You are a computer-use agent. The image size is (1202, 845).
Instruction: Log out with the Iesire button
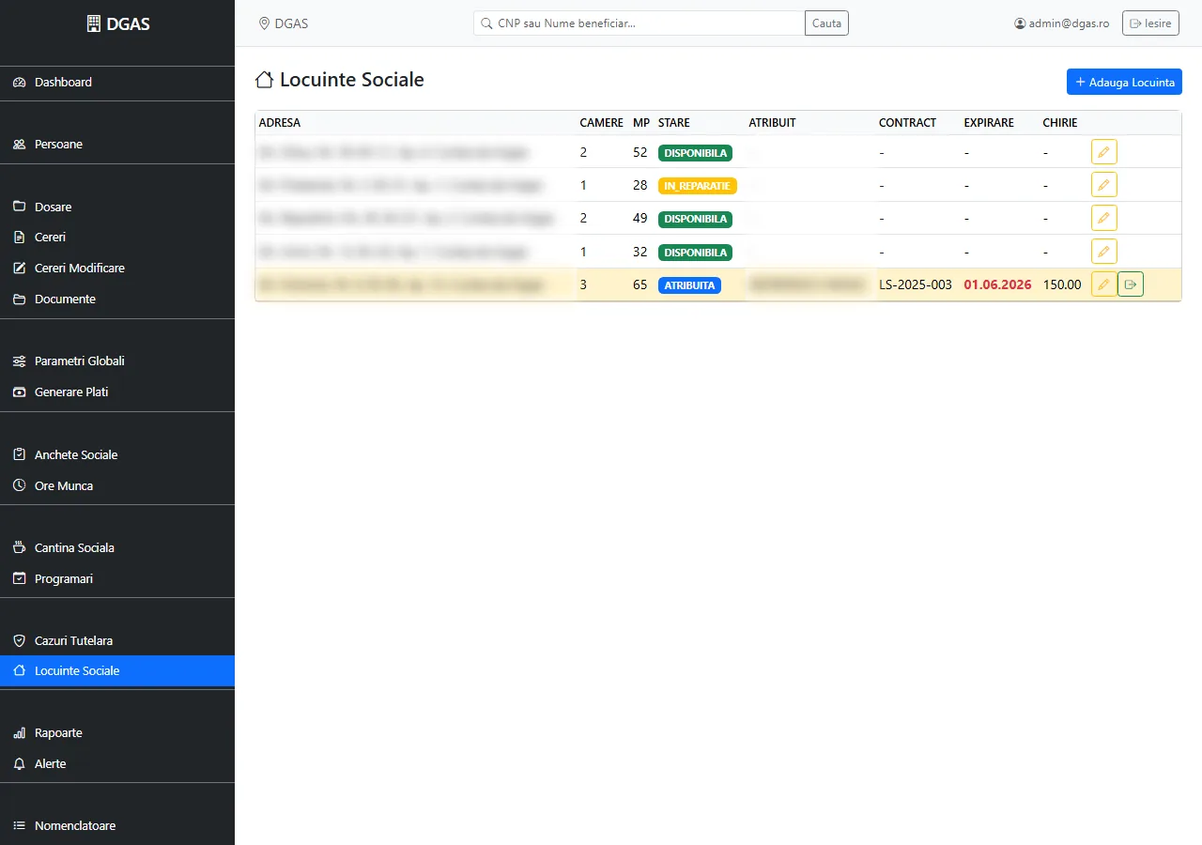pyautogui.click(x=1150, y=23)
